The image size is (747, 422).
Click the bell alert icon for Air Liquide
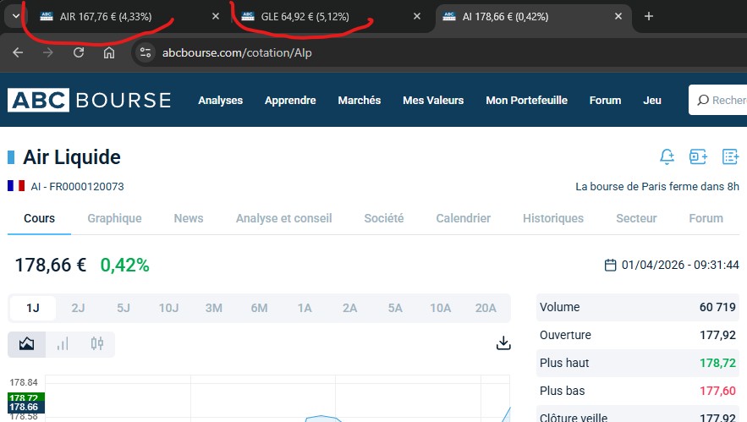click(667, 156)
